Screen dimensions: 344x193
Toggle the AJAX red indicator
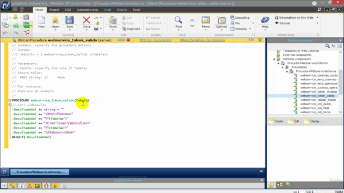(x=128, y=40)
